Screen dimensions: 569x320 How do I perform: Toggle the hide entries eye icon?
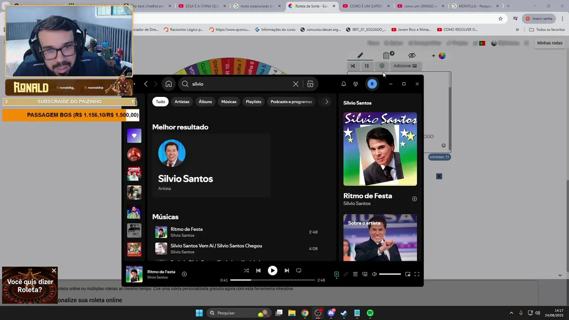(412, 56)
